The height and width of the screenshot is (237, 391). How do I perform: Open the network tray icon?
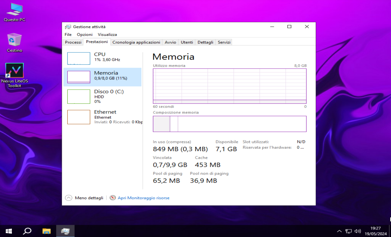pos(348,231)
